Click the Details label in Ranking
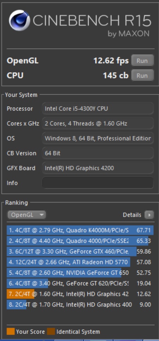 pyautogui.click(x=132, y=215)
